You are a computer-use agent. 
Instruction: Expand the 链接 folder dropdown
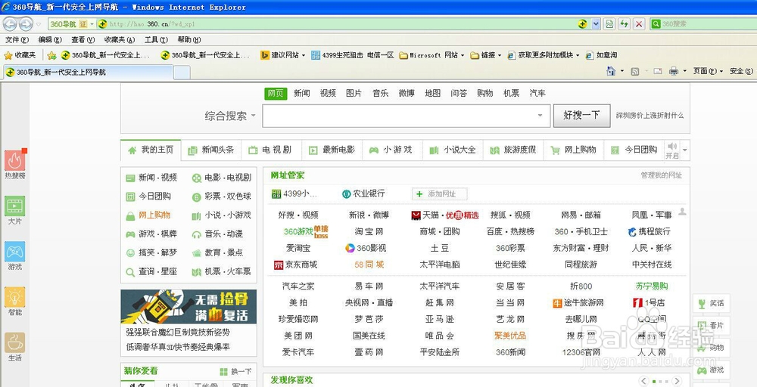[x=499, y=55]
